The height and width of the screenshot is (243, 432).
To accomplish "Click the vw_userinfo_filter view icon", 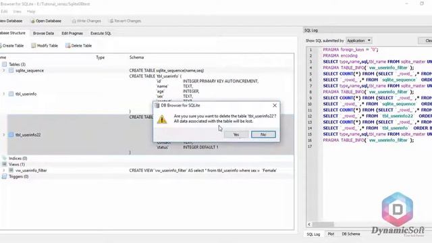I will coord(11,171).
